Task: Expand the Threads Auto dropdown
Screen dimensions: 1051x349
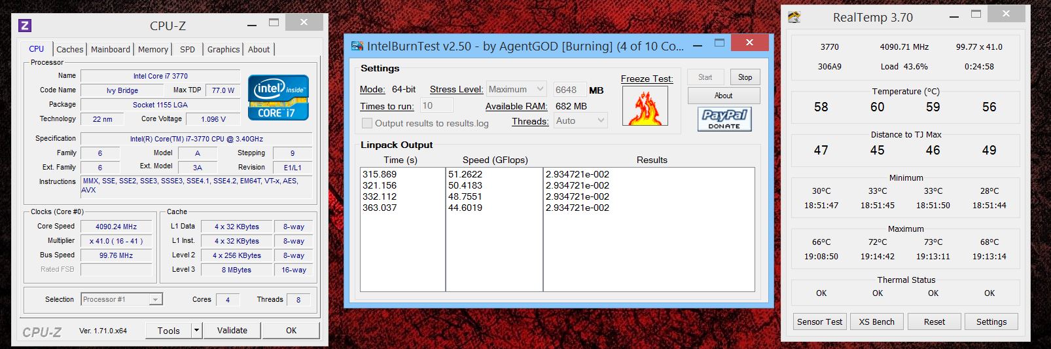Action: [580, 120]
